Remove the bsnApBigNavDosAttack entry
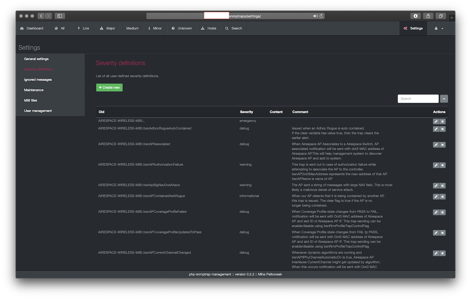This screenshot has width=471, height=299. coord(443,186)
